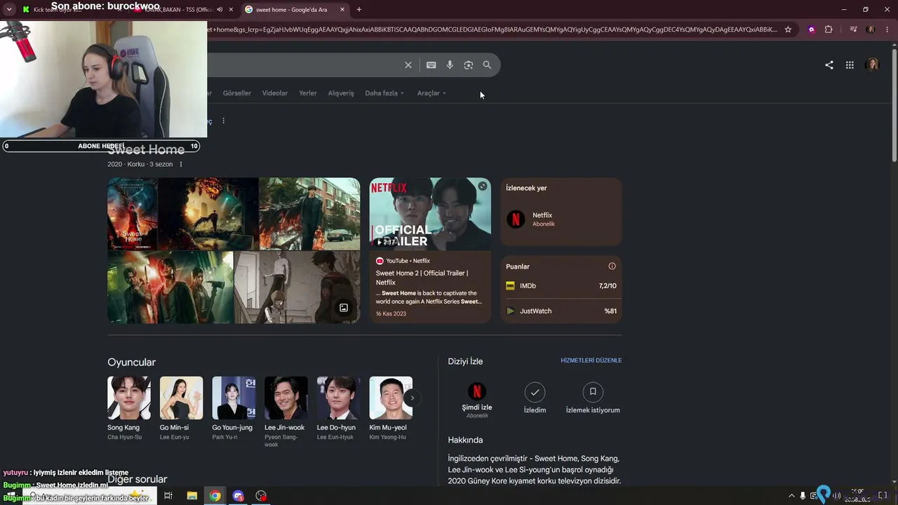Close the sweet home Google tab

(342, 10)
